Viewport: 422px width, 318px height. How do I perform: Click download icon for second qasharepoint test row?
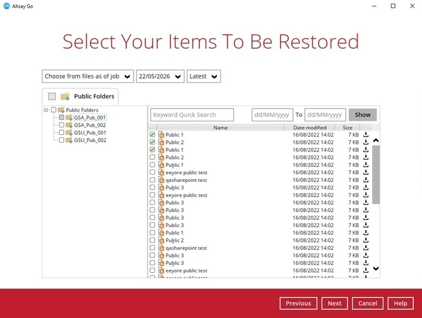[x=366, y=248]
